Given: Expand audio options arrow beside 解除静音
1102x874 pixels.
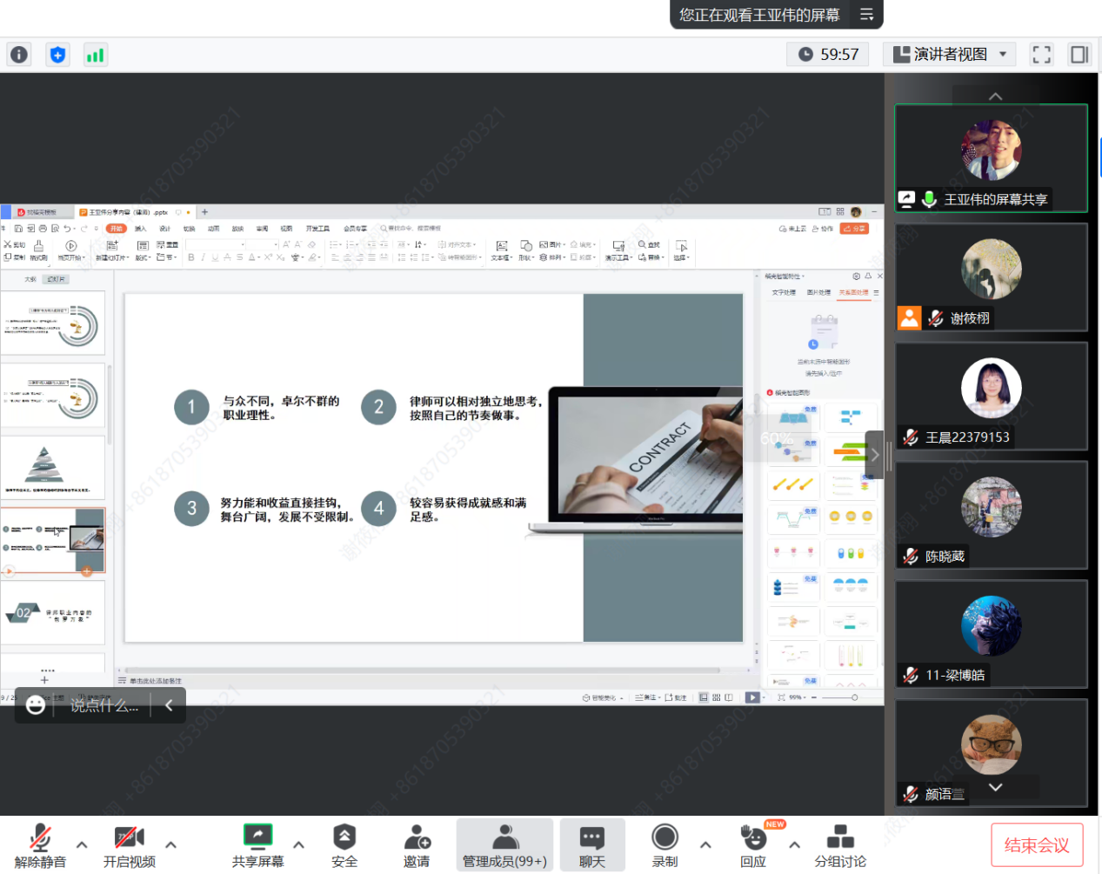Looking at the screenshot, I should point(82,844).
